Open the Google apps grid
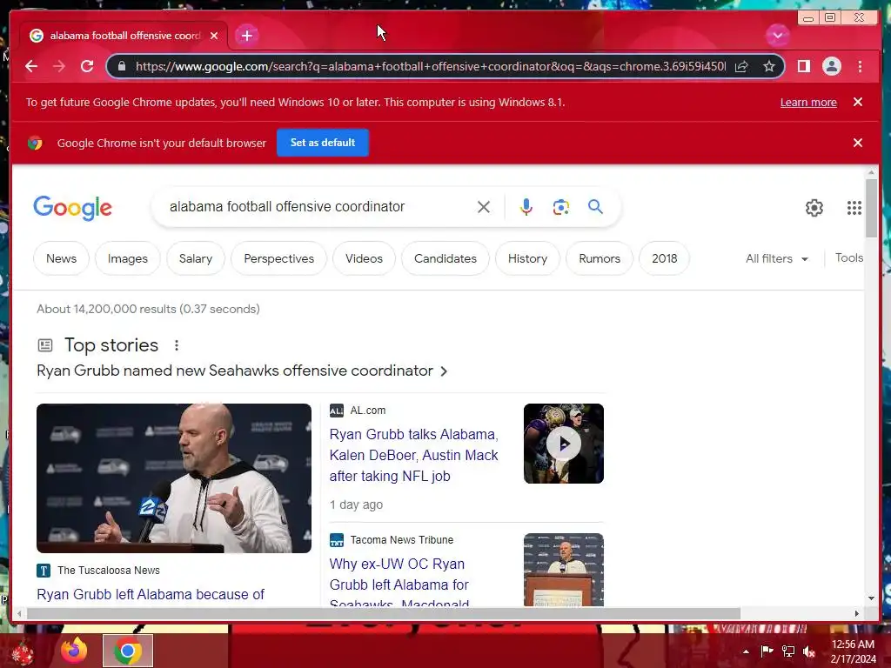Screen dimensions: 891x668 pos(854,208)
